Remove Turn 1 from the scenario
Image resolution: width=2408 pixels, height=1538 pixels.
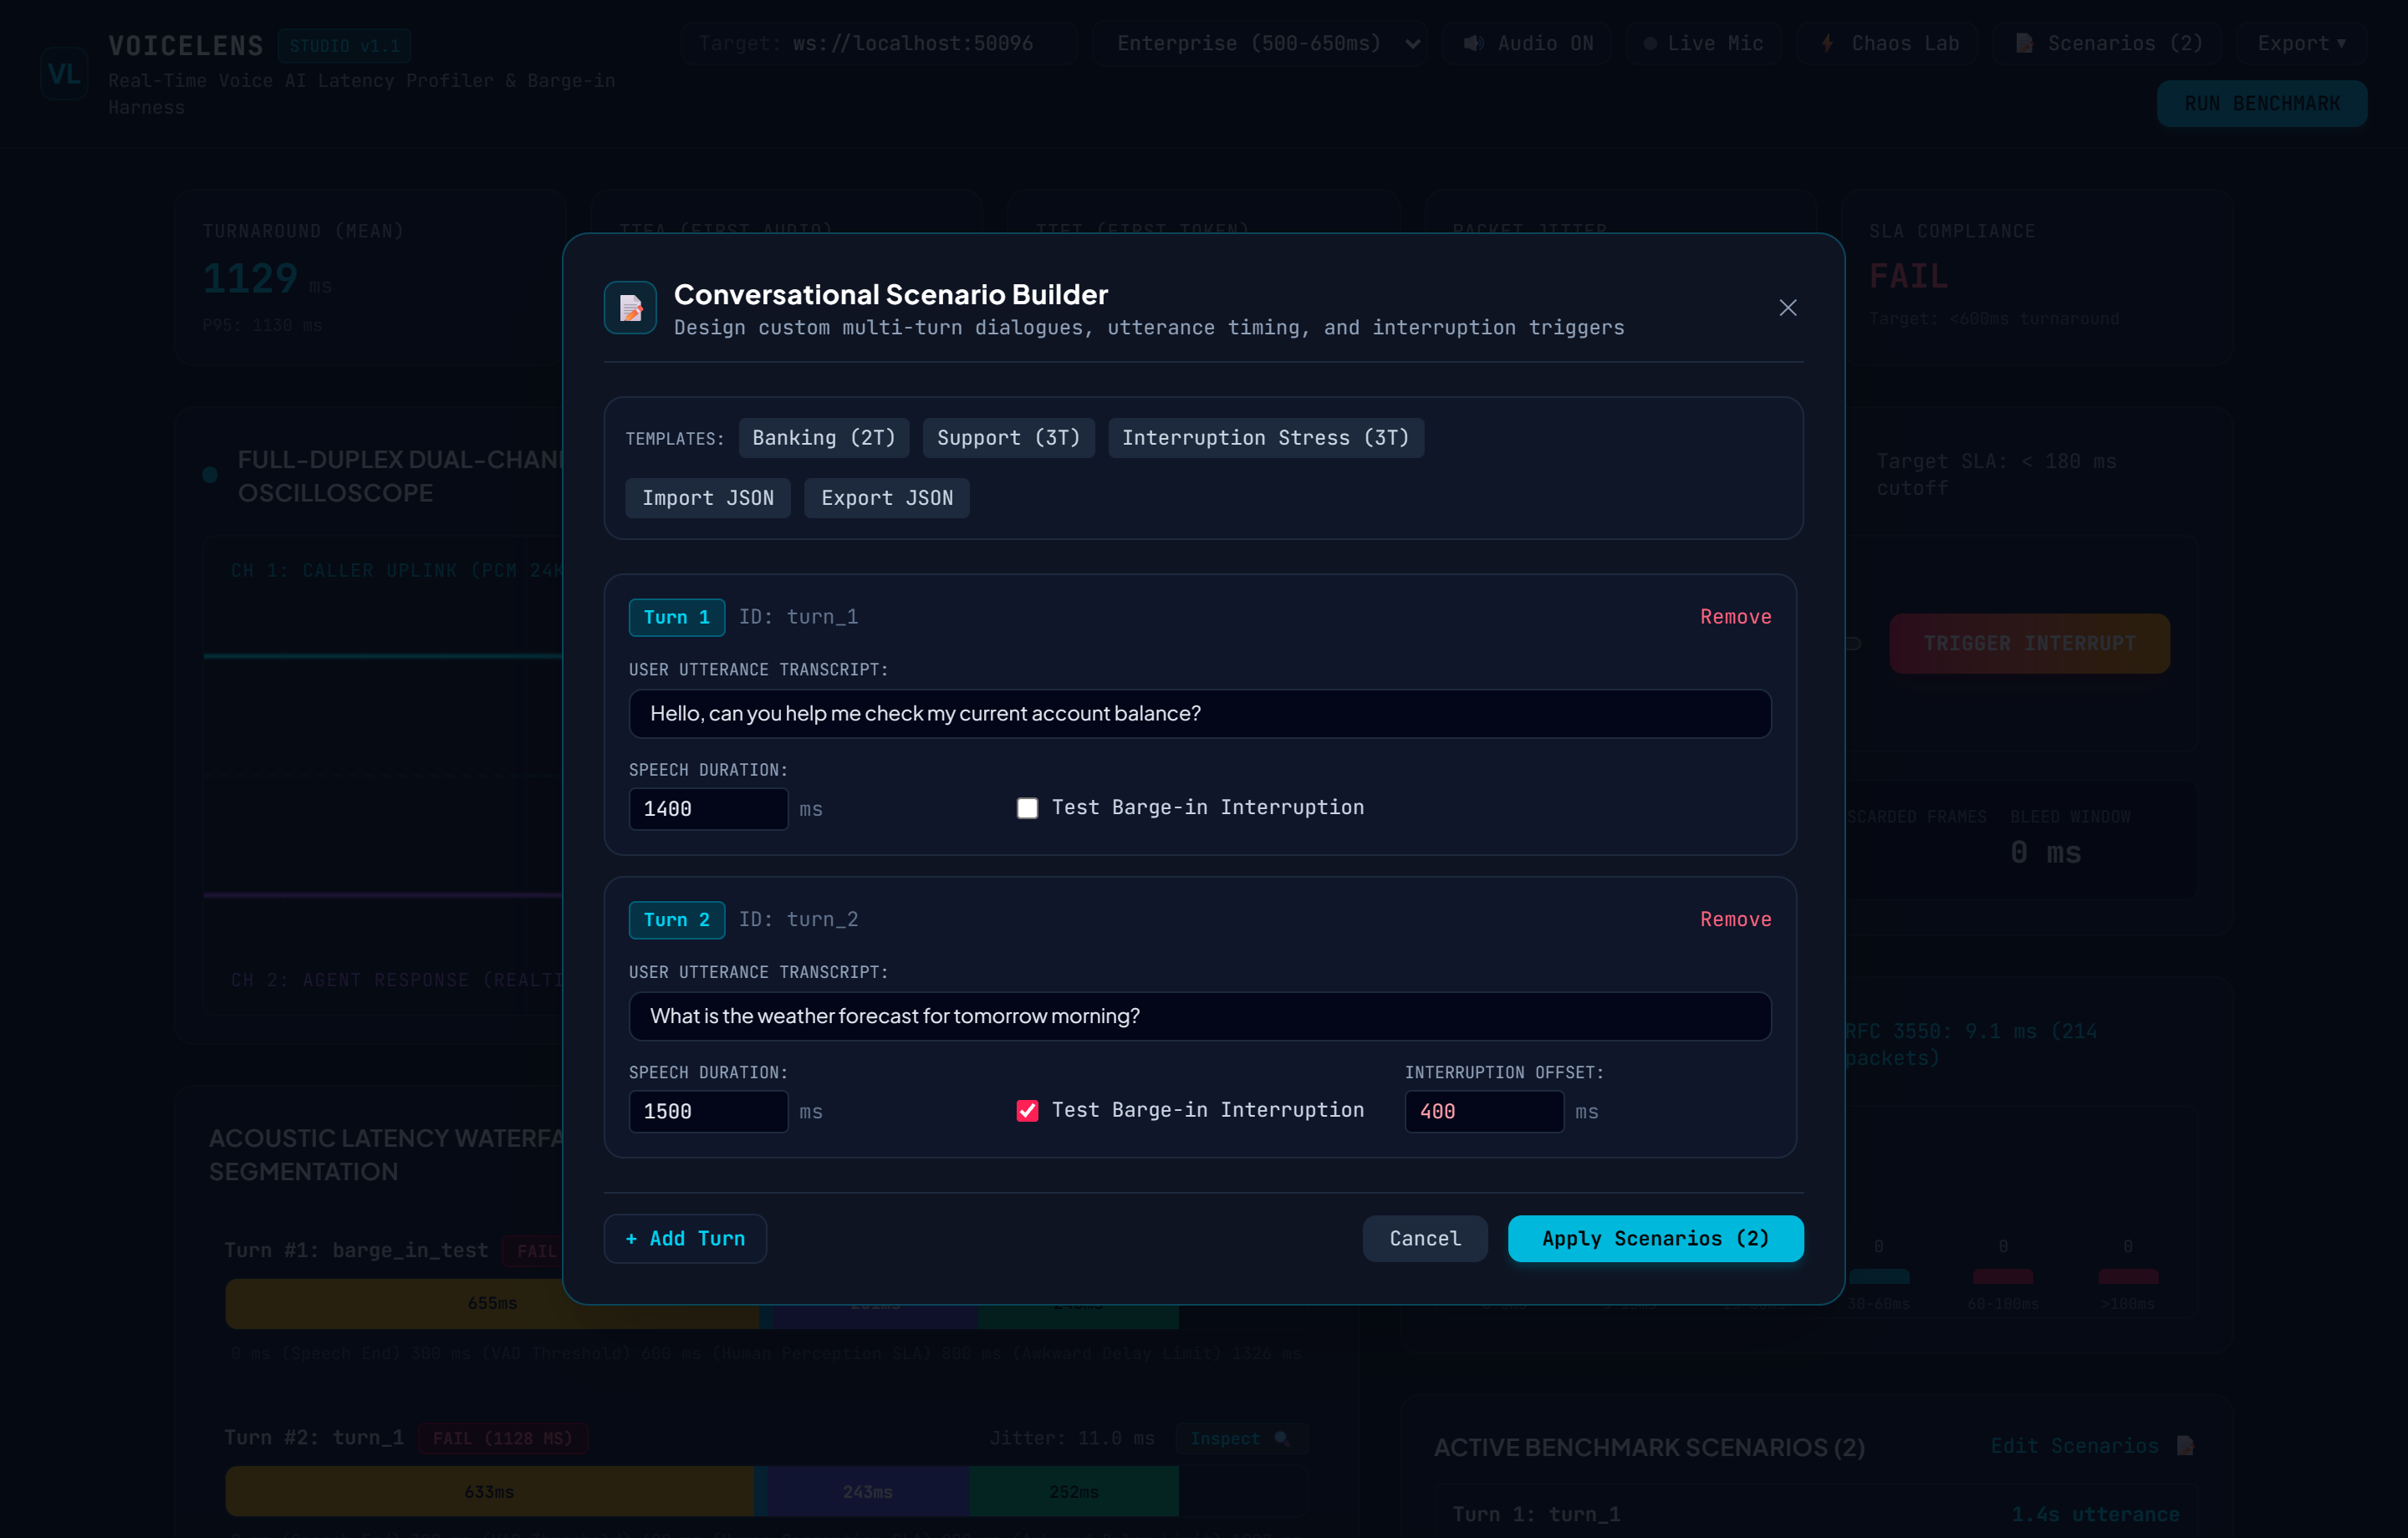pos(1735,617)
